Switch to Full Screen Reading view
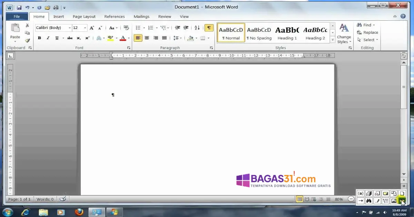The width and height of the screenshot is (414, 217). [x=307, y=199]
